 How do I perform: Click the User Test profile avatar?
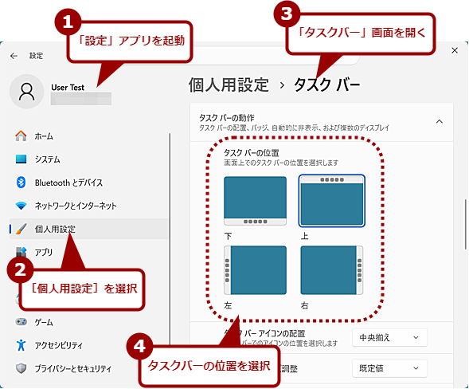(26, 92)
